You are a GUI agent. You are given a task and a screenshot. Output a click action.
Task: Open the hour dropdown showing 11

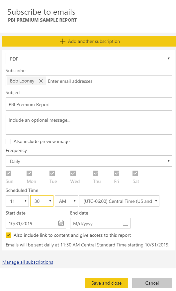[17, 201]
